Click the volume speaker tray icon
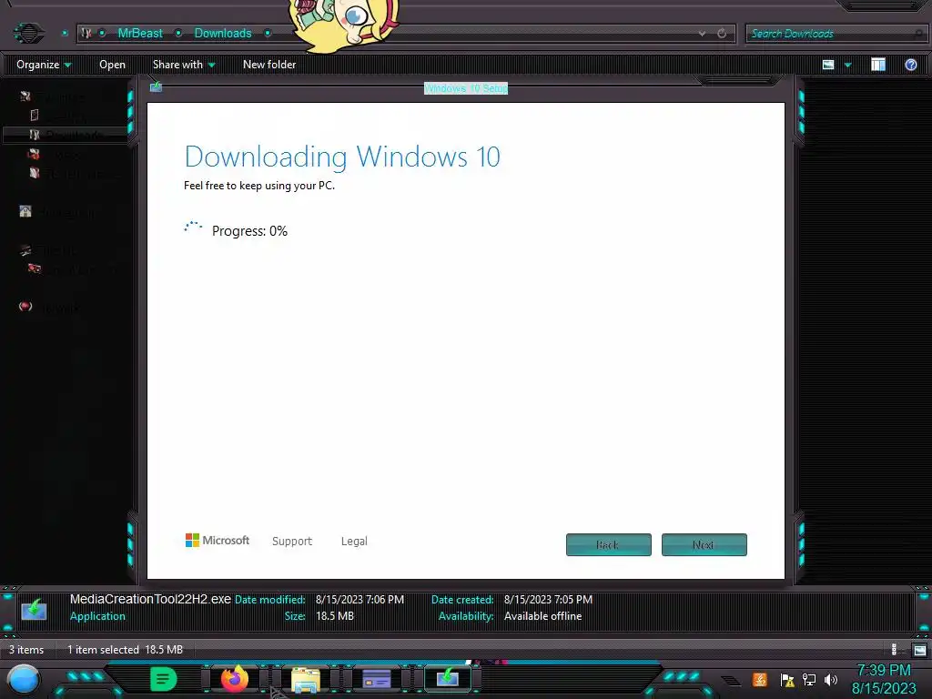 point(830,679)
